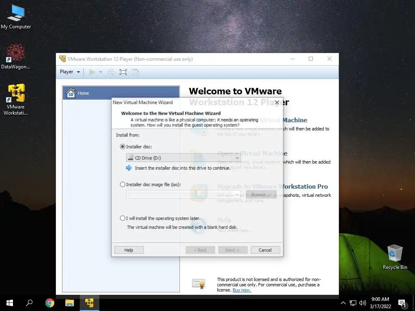
Task: Open volume speaker icon in tray
Action: [363, 303]
